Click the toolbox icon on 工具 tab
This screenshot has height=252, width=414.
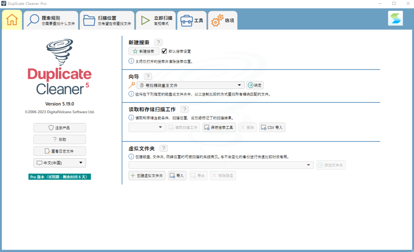tap(187, 20)
